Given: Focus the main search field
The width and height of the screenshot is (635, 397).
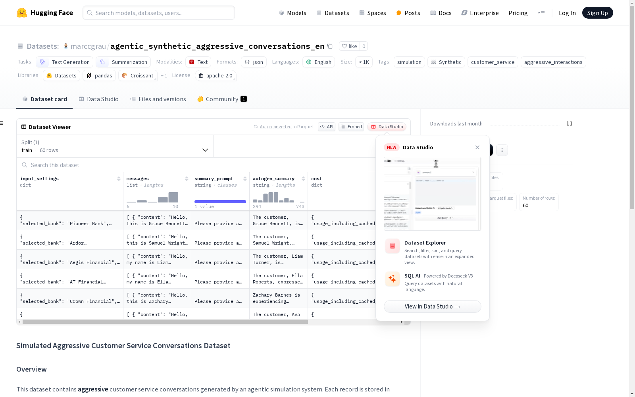Looking at the screenshot, I should [159, 13].
